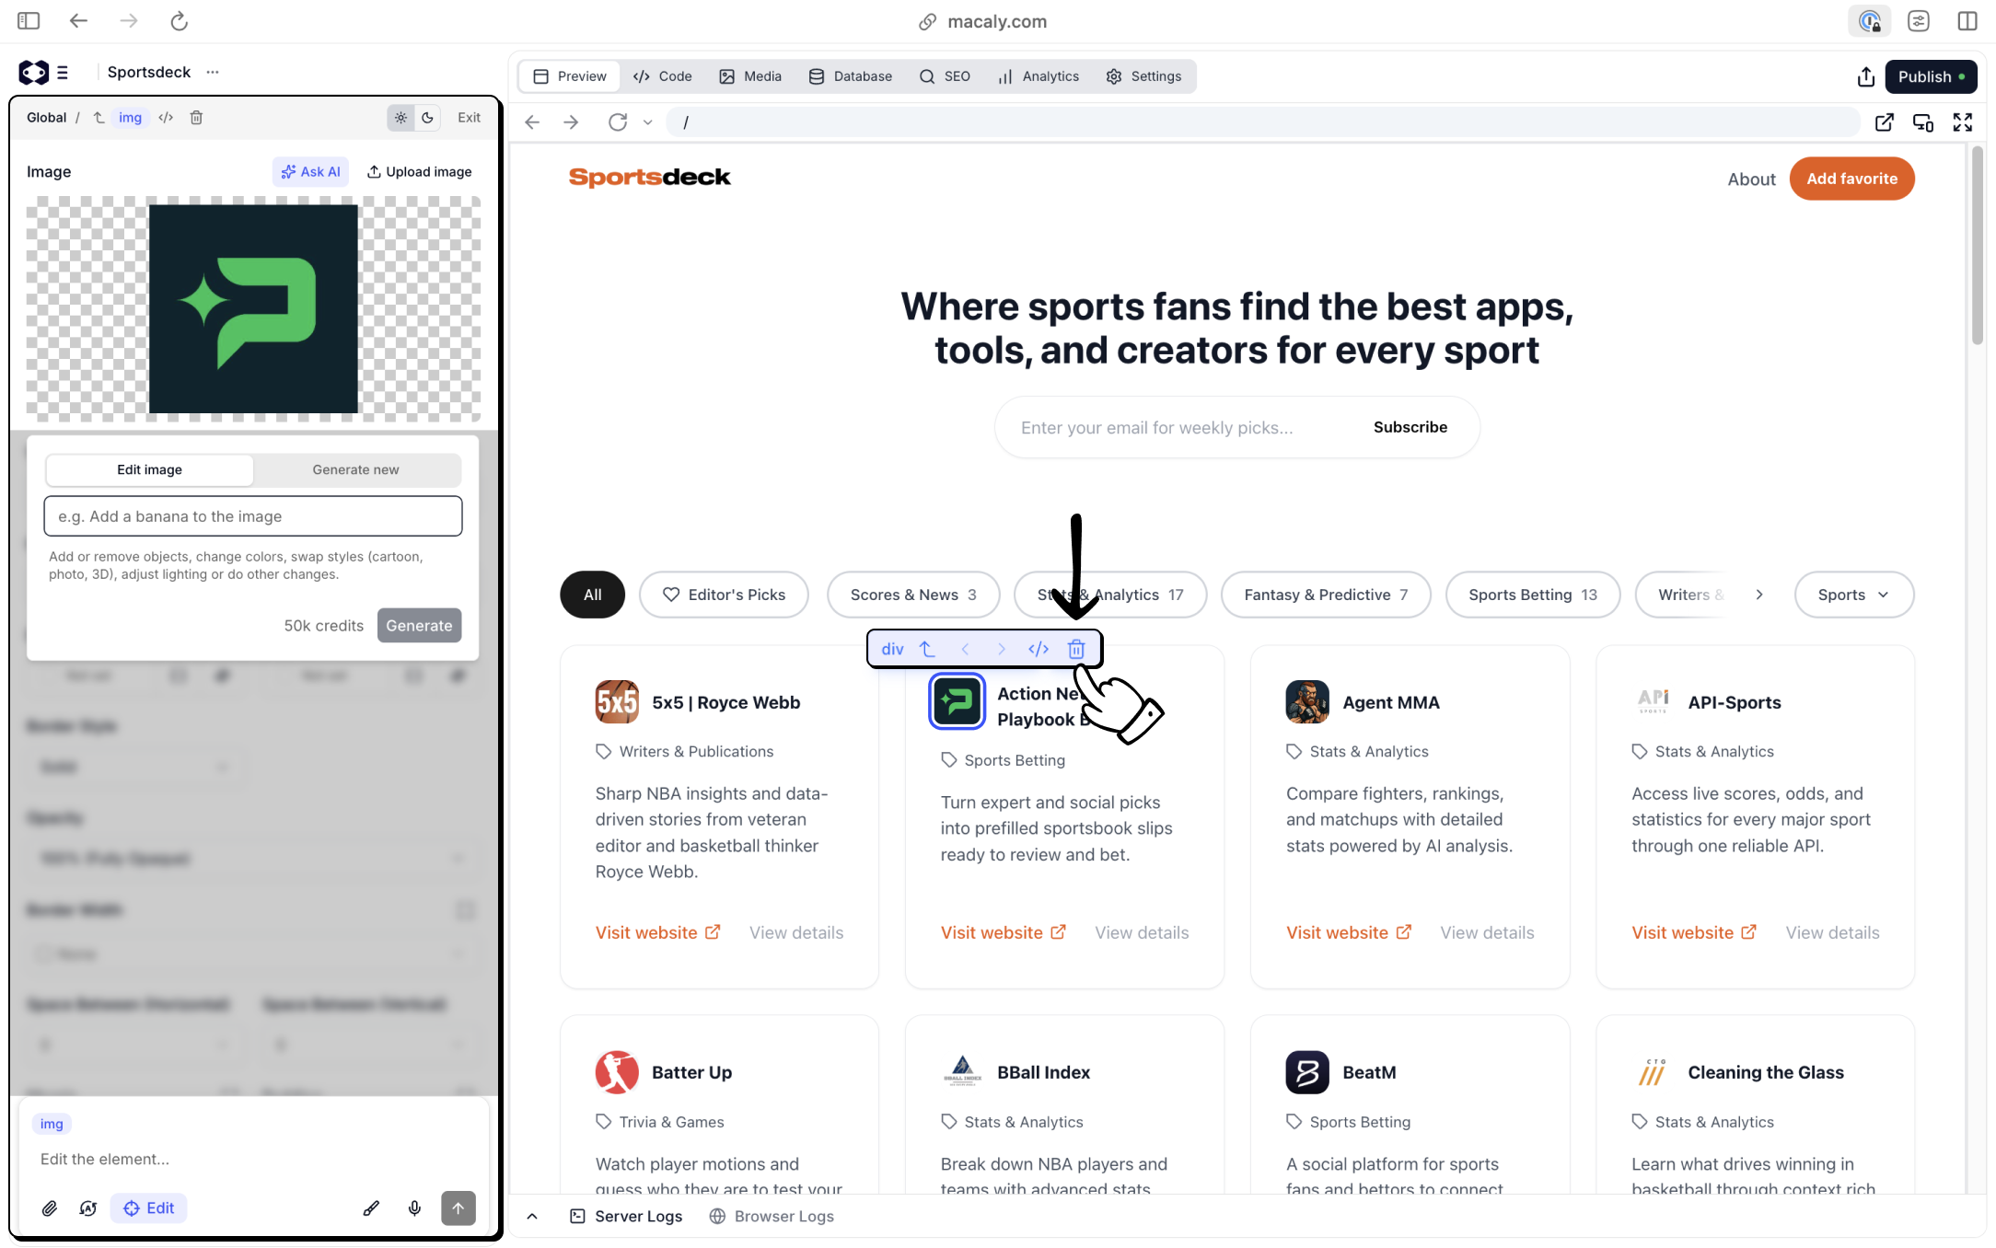The width and height of the screenshot is (1996, 1248).
Task: Select parent element arrow in div toolbar
Action: pyautogui.click(x=928, y=649)
